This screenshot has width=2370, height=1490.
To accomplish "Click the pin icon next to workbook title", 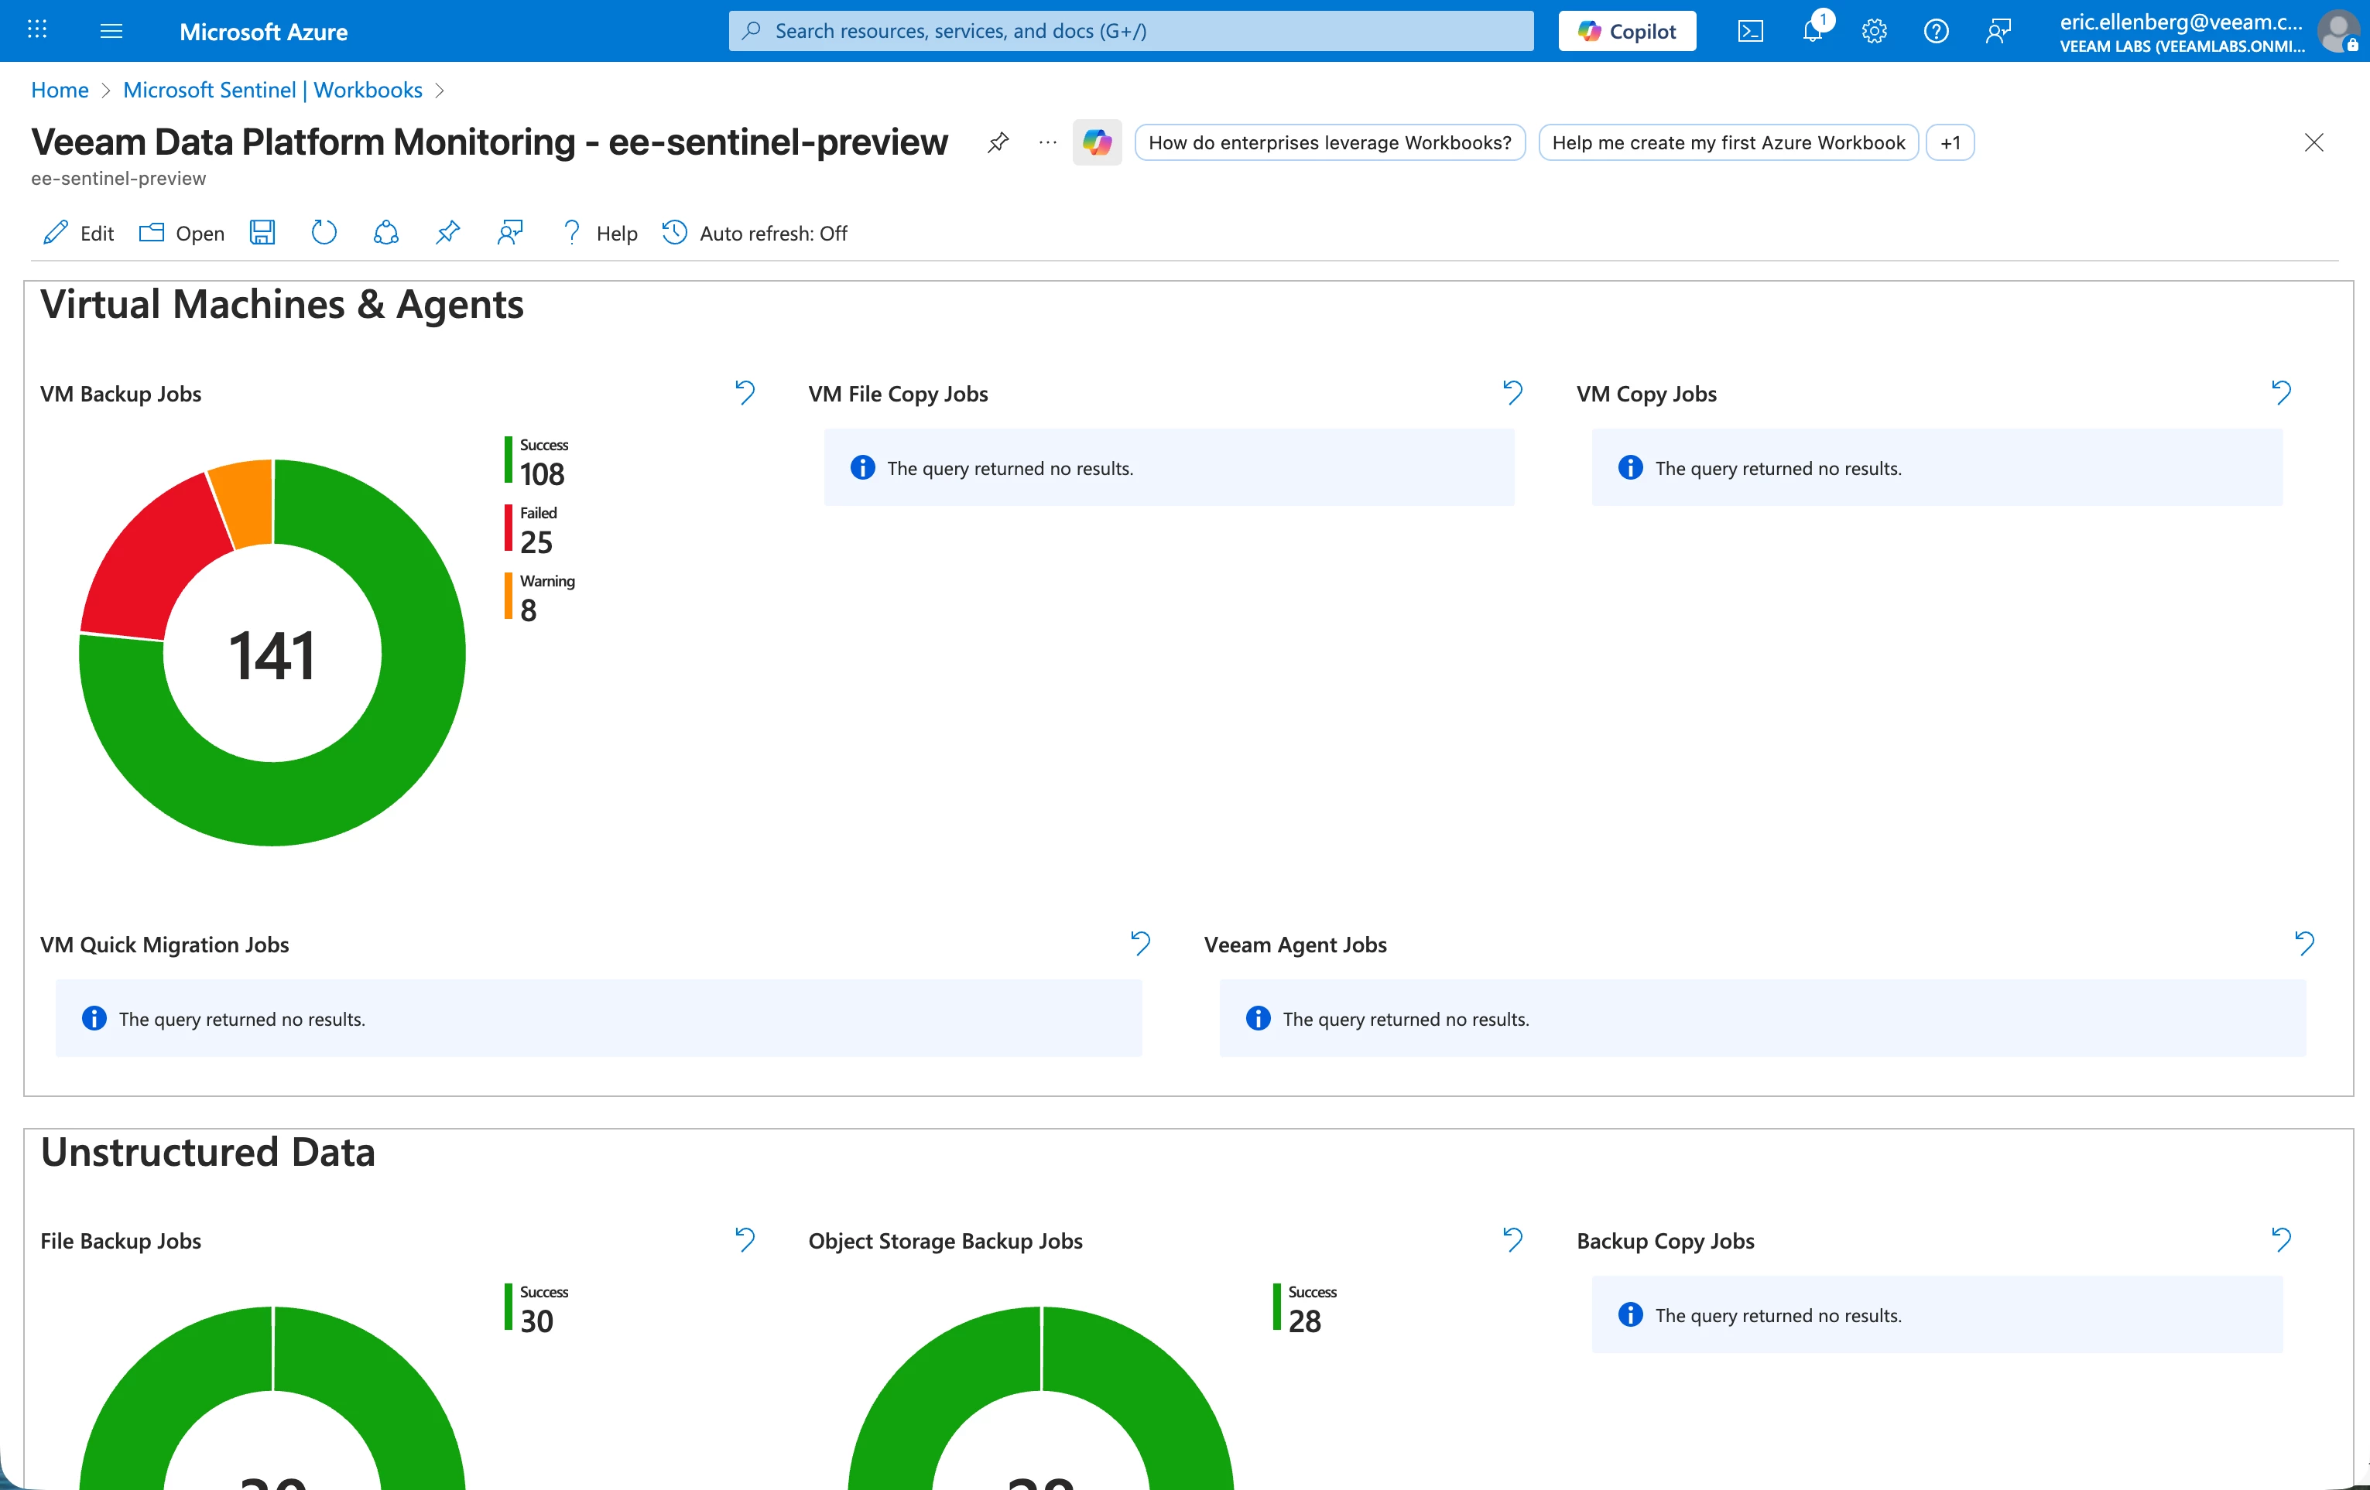I will click(x=998, y=142).
